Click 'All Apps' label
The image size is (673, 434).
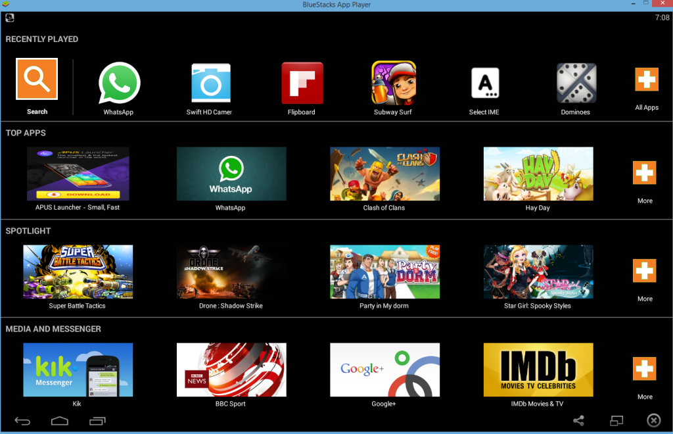coord(647,107)
